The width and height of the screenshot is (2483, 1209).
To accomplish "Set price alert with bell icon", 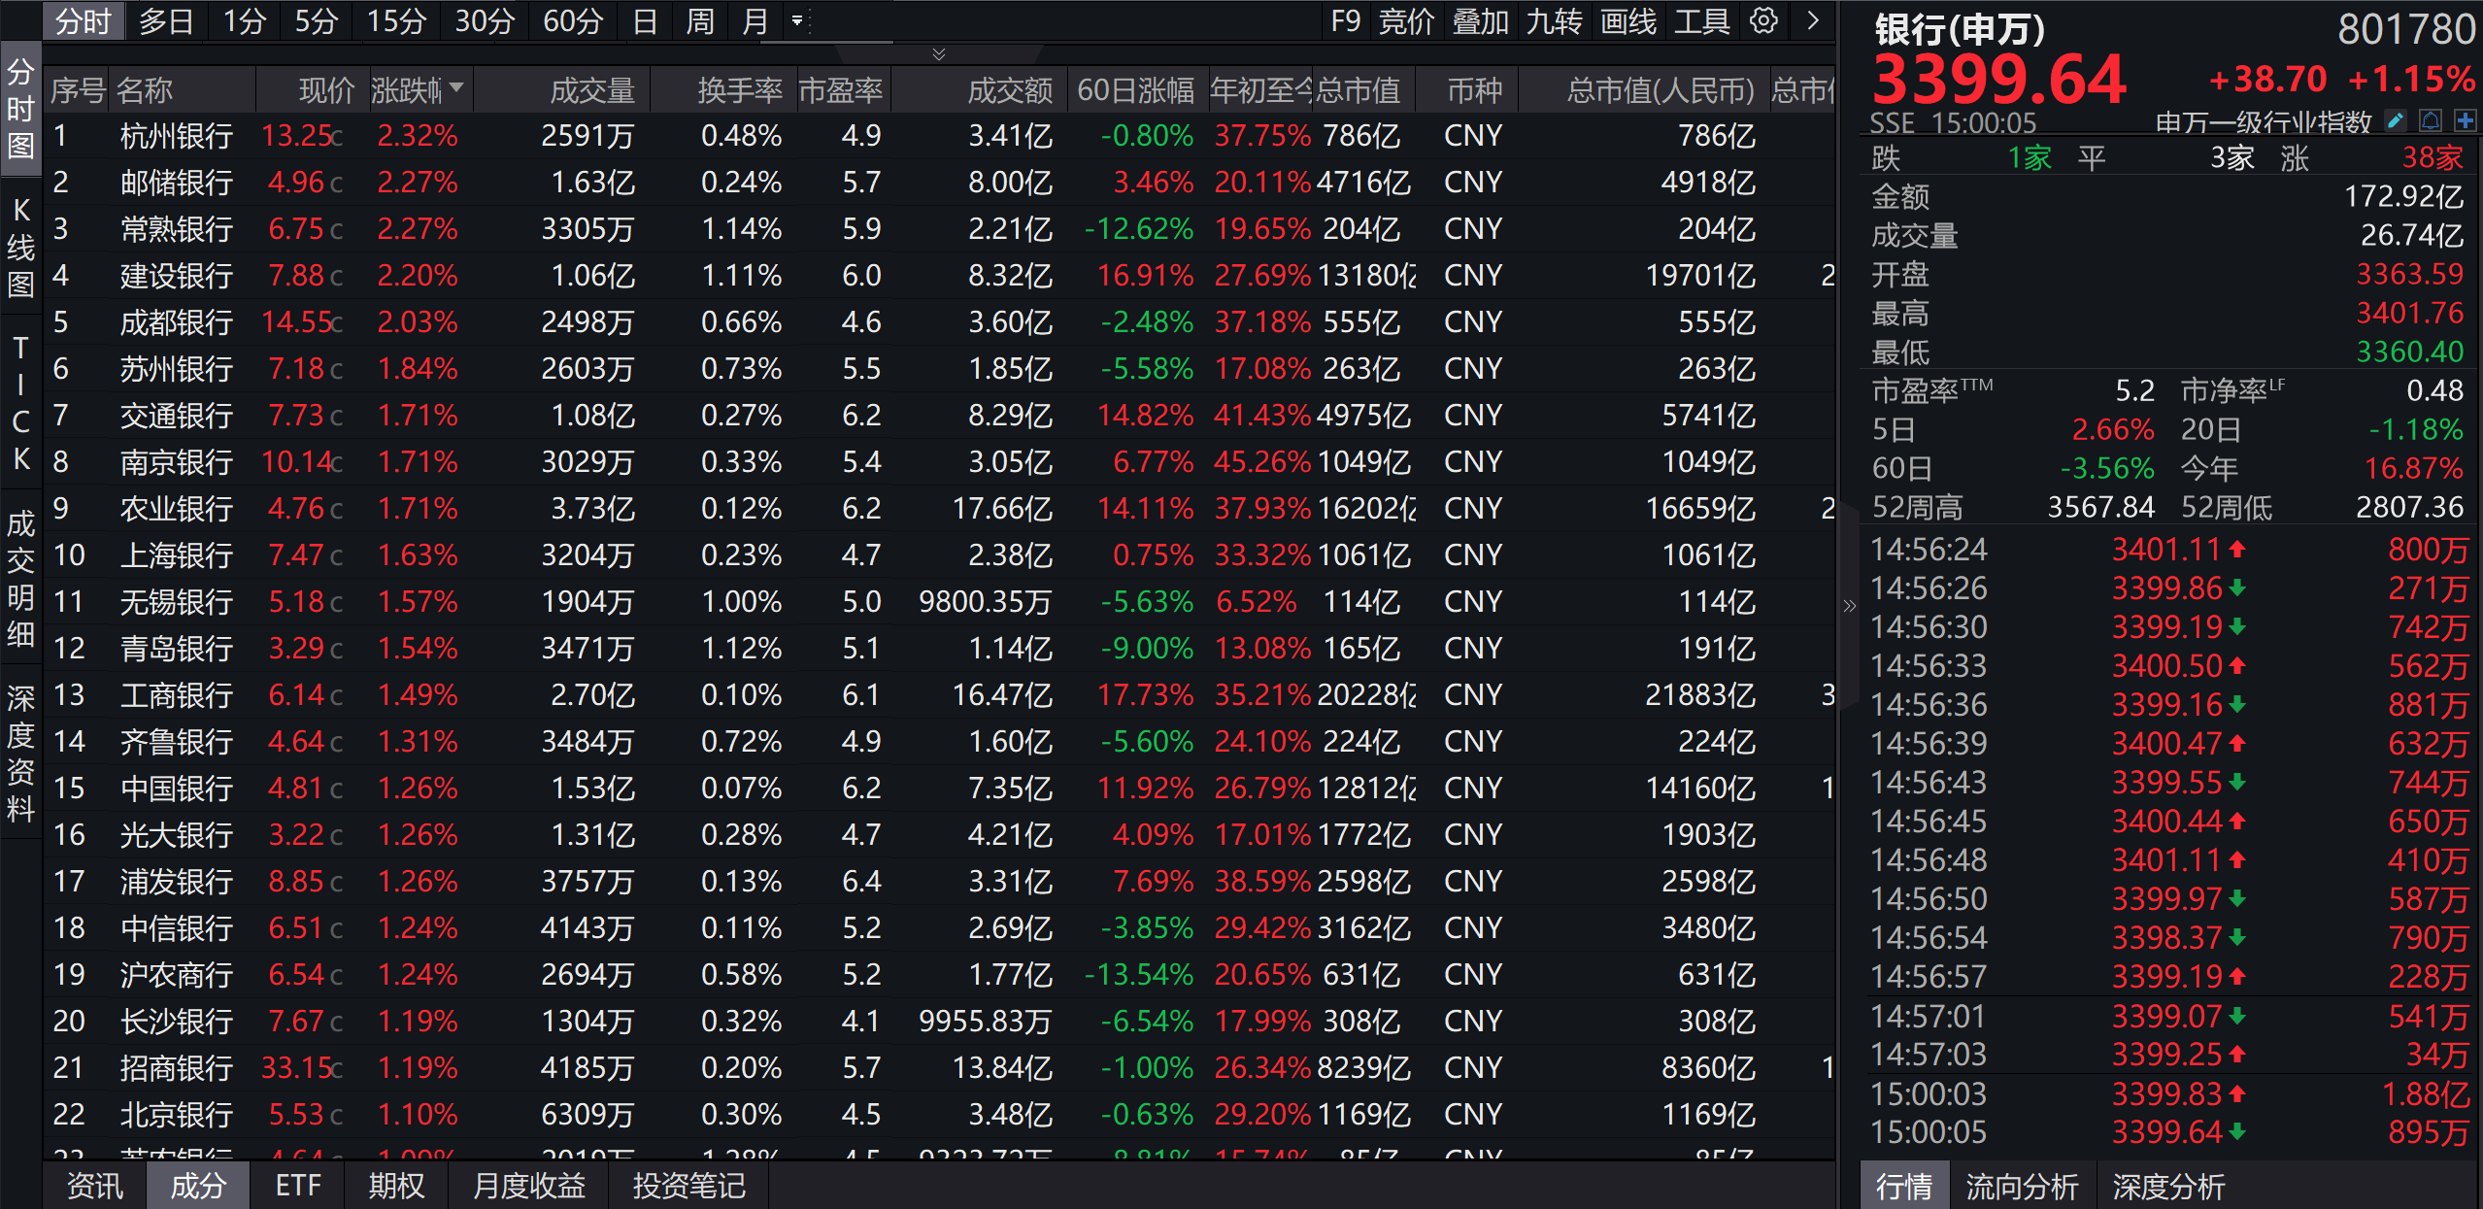I will [2431, 120].
